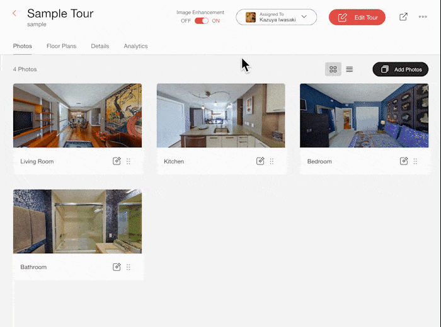Click the edit icon on Living Room card
This screenshot has height=327, width=441.
pyautogui.click(x=117, y=161)
